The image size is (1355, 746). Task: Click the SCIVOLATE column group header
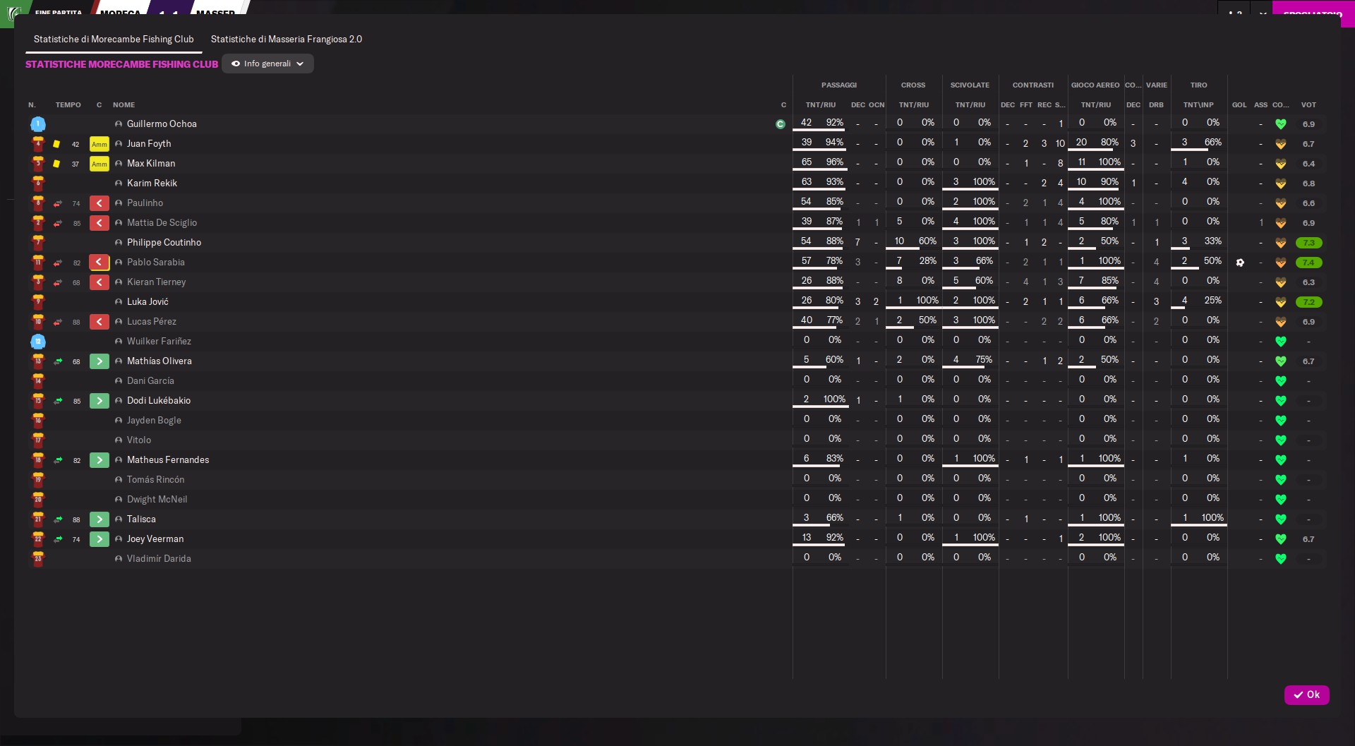[970, 85]
